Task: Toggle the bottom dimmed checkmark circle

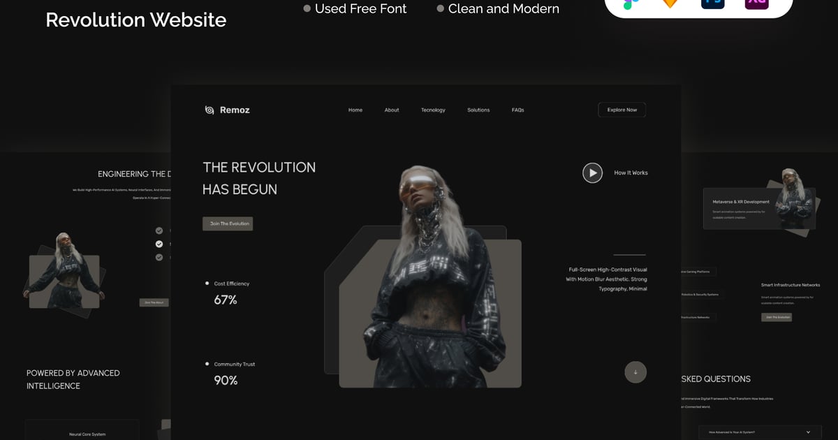Action: click(159, 257)
